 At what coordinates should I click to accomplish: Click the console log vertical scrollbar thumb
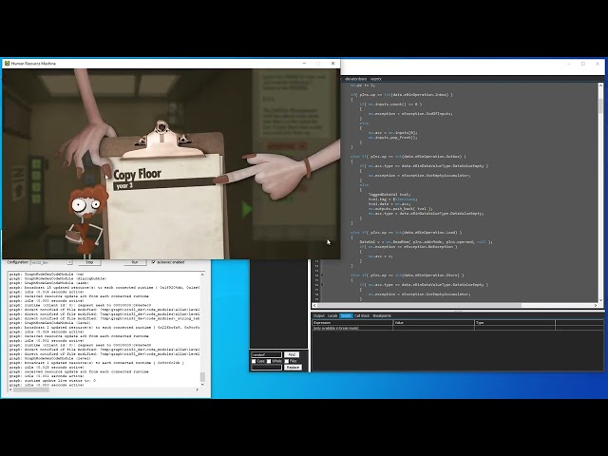point(202,376)
